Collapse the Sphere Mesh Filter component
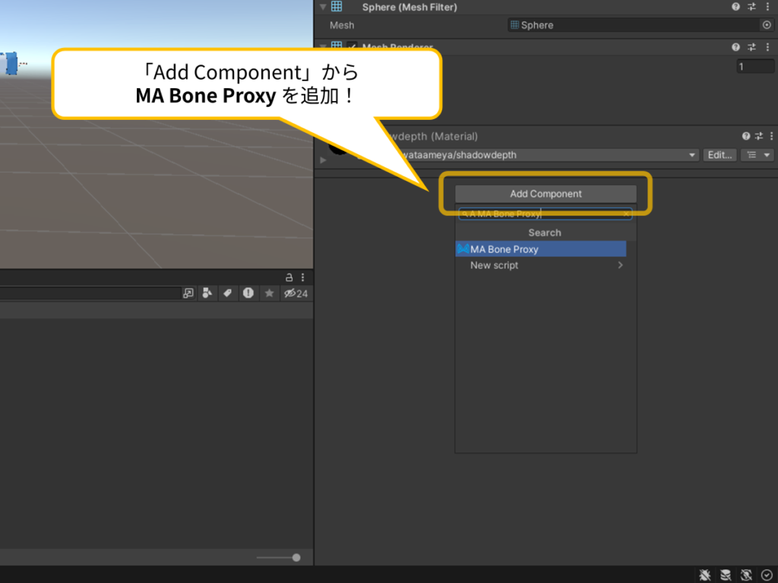778x583 pixels. point(323,7)
